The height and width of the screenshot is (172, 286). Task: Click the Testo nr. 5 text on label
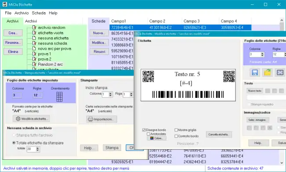[x=187, y=74]
